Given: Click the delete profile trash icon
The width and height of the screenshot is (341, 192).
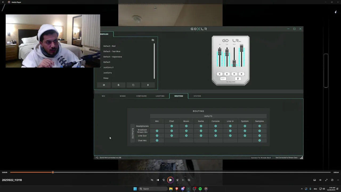Looking at the screenshot, I should click(148, 85).
